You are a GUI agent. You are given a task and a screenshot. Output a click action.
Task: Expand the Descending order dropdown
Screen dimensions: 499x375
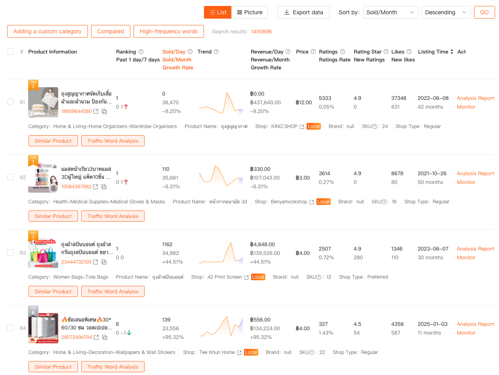coord(446,12)
